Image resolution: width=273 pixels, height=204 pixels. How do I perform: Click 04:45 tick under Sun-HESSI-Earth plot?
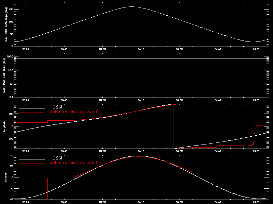coord(218,49)
